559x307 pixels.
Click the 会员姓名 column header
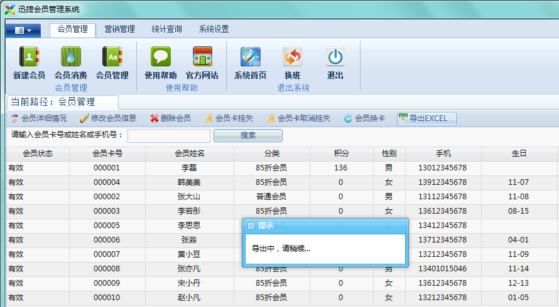(x=190, y=153)
